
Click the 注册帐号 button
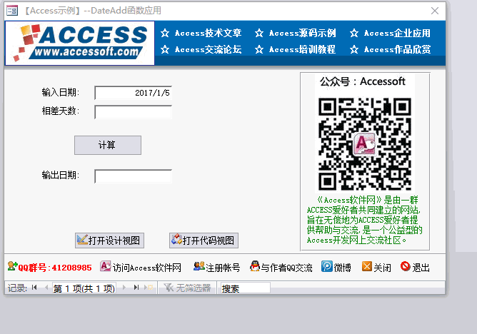(216, 267)
